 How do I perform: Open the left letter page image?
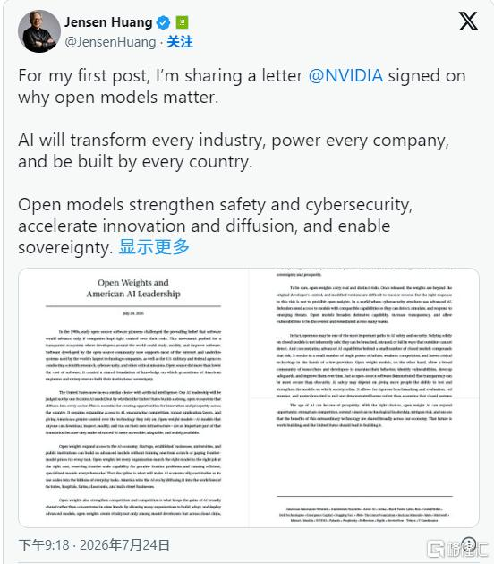pos(133,397)
